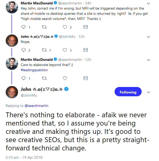The height and width of the screenshot is (161, 159).
Task: Retweet John's "Nope." tweet
Action: [44, 50]
